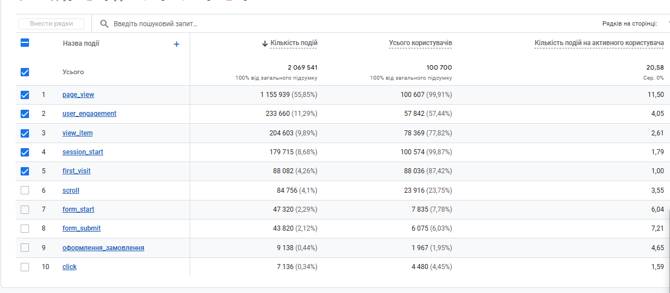Click the Кількість подій column header
Viewport: 670px width, 293px height.
[294, 43]
